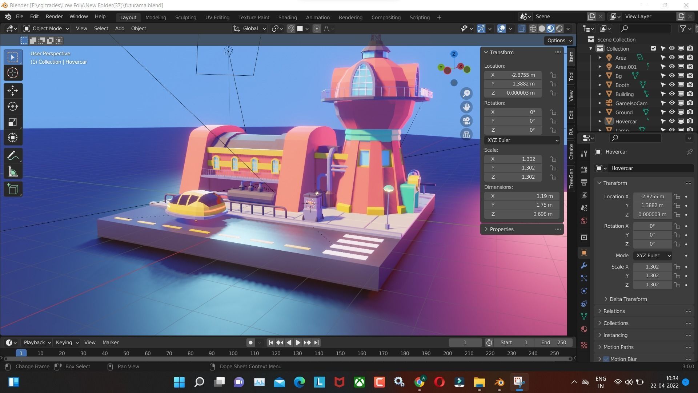Image resolution: width=698 pixels, height=393 pixels.
Task: Select the Measure tool
Action: 13,171
